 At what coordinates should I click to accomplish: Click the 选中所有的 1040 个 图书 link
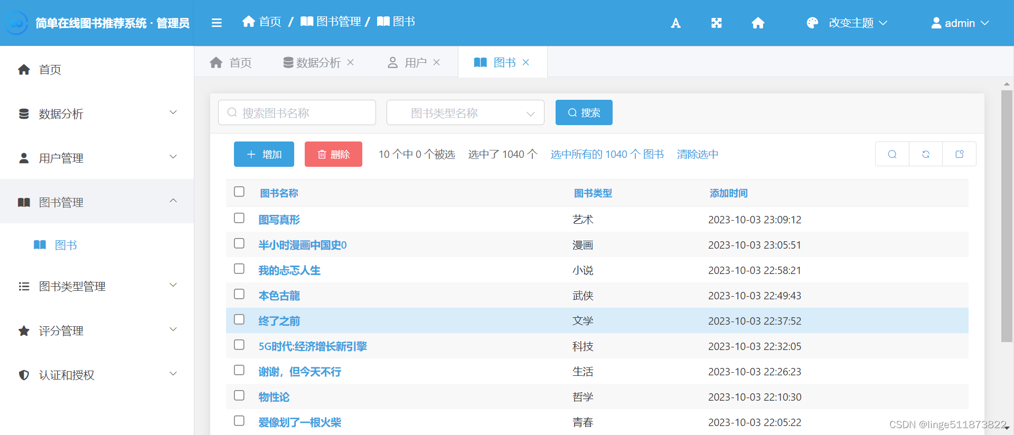pos(607,154)
